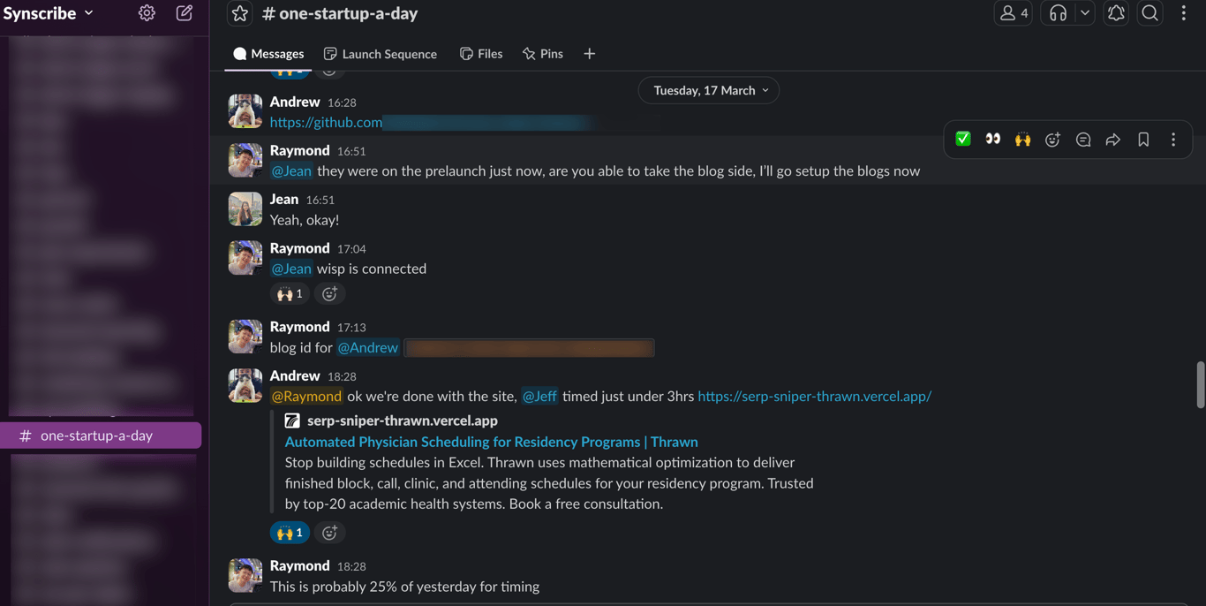The height and width of the screenshot is (606, 1206).
Task: Click the message list scrollbar thumb
Action: (x=1200, y=384)
